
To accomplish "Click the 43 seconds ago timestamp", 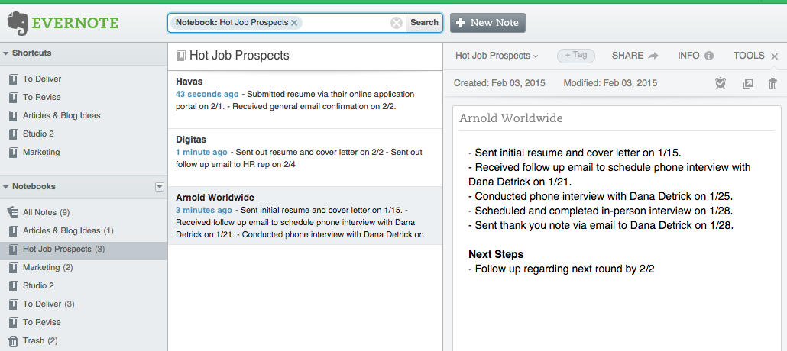I will tap(207, 95).
